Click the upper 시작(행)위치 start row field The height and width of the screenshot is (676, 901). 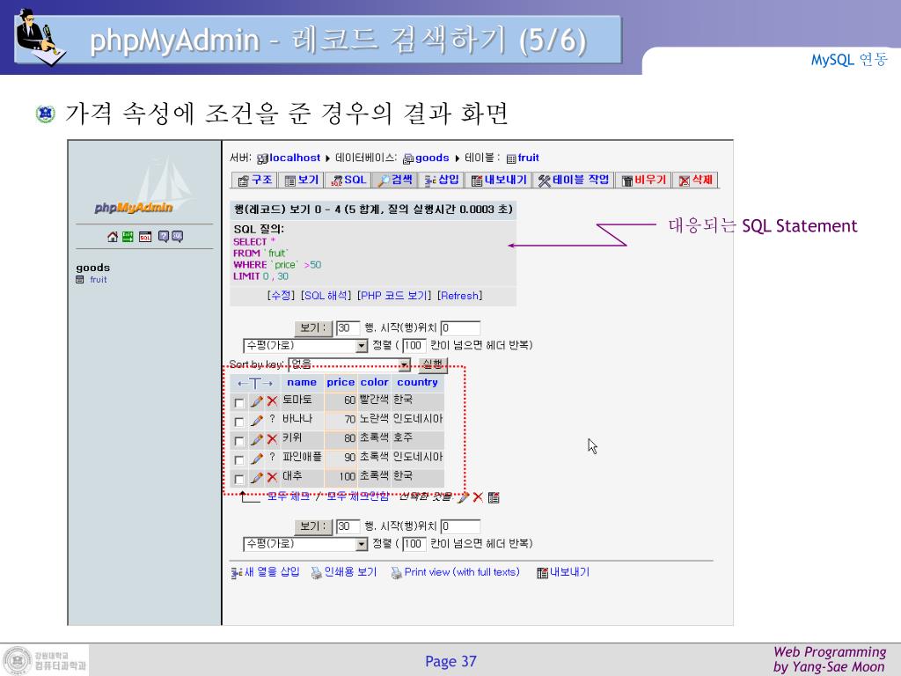[460, 328]
